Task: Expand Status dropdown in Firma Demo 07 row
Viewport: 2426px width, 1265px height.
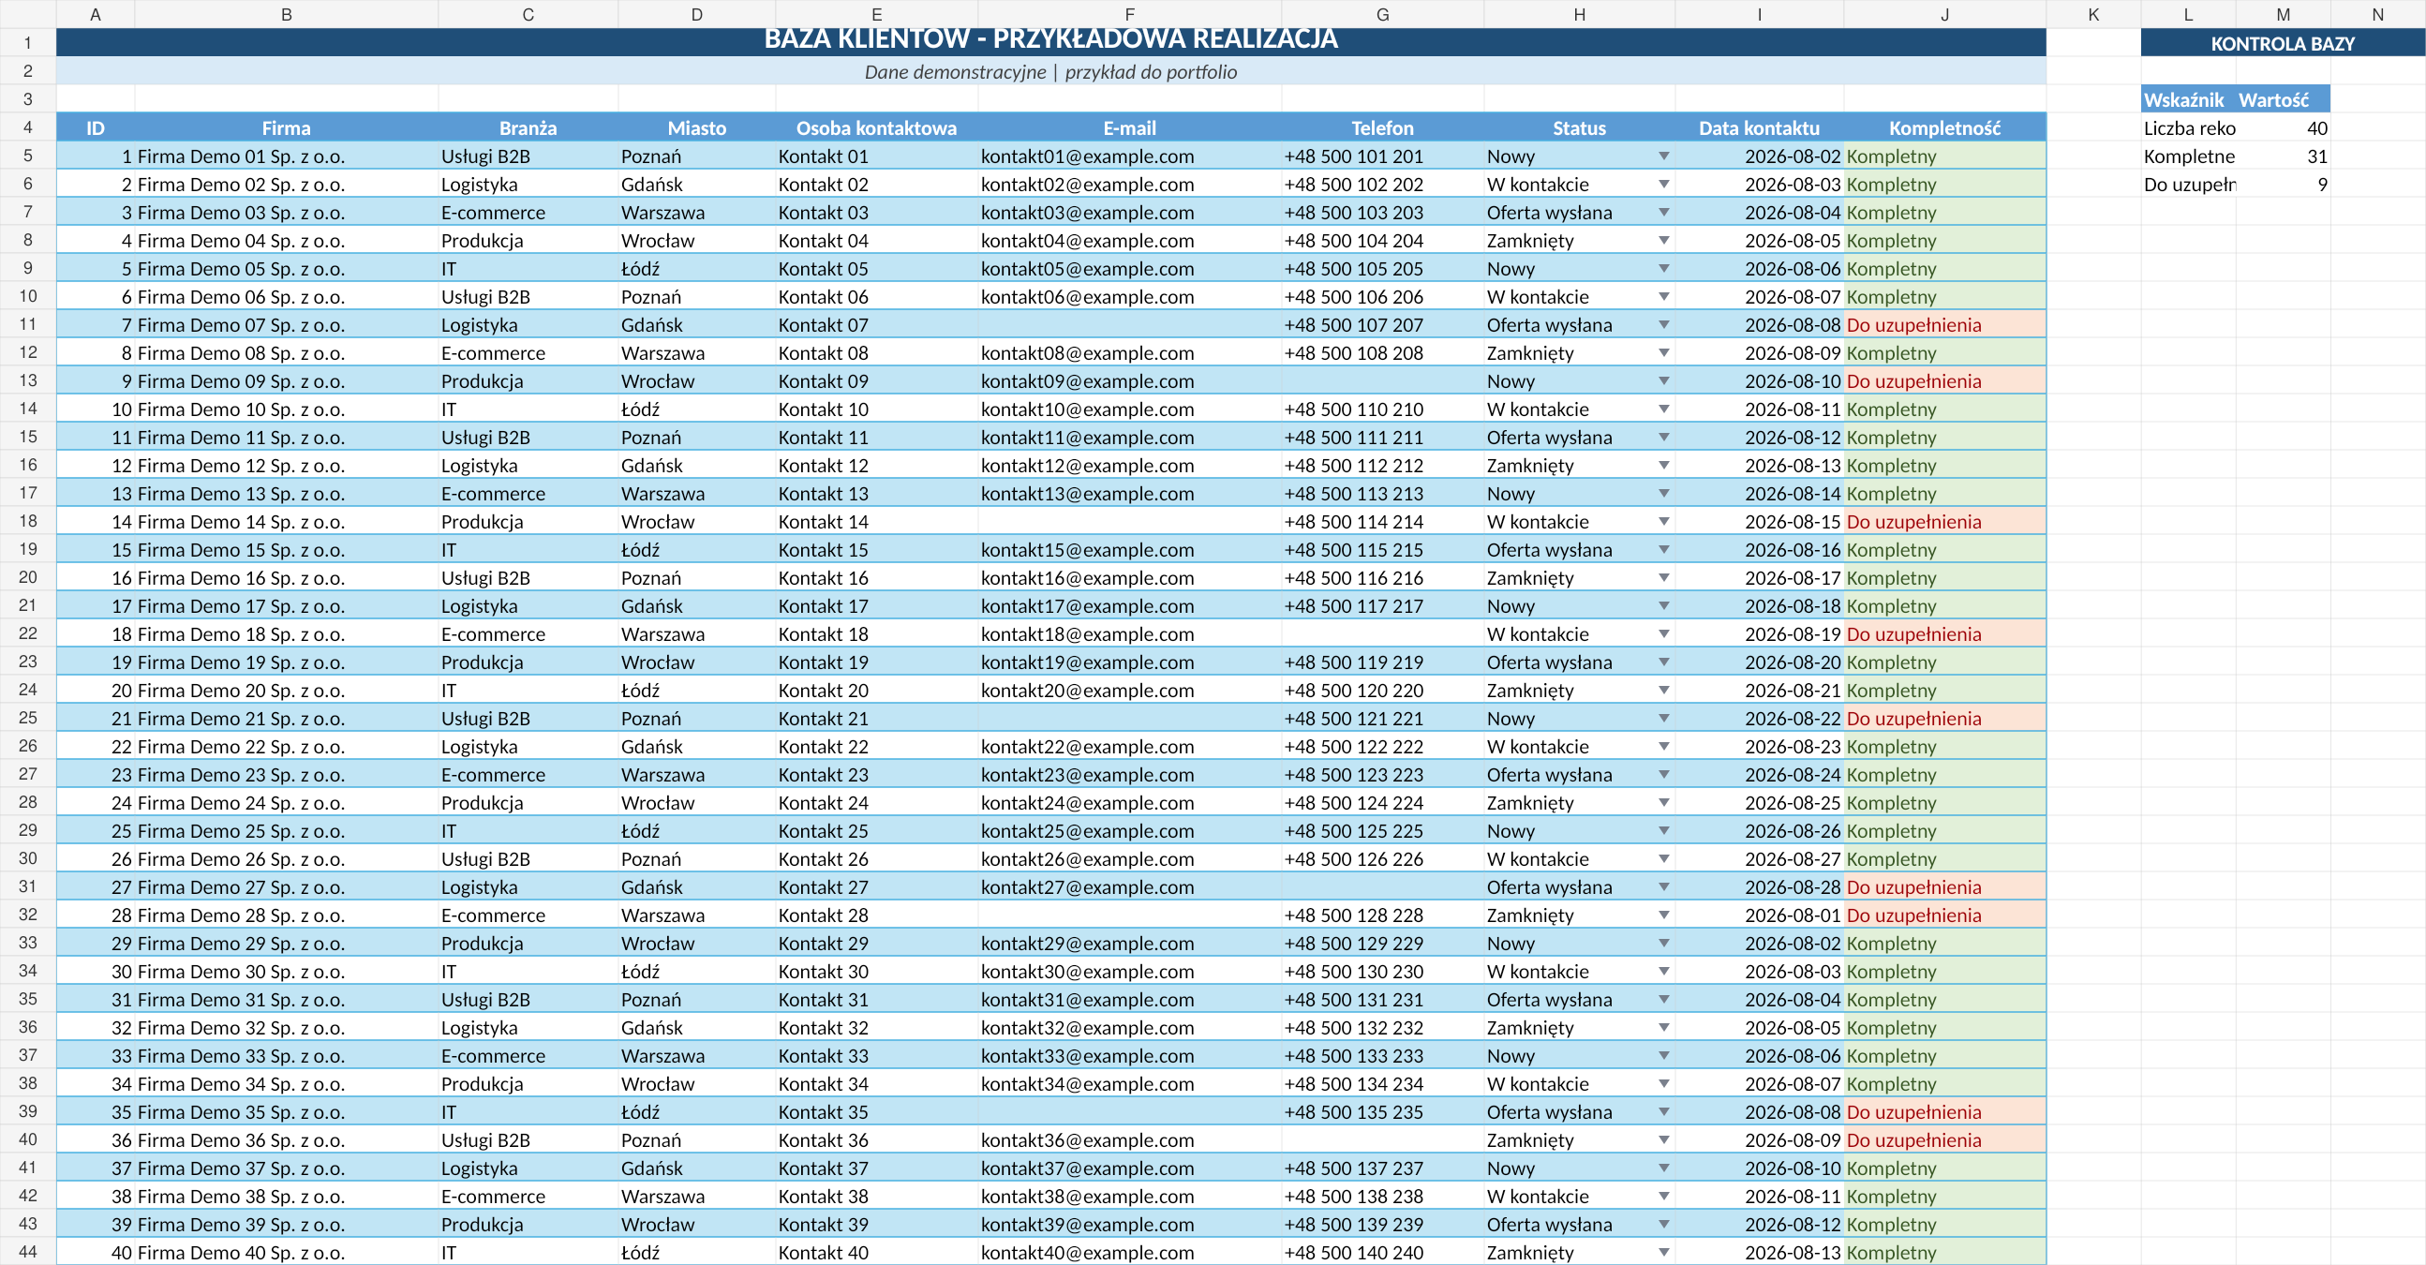Action: (1663, 325)
